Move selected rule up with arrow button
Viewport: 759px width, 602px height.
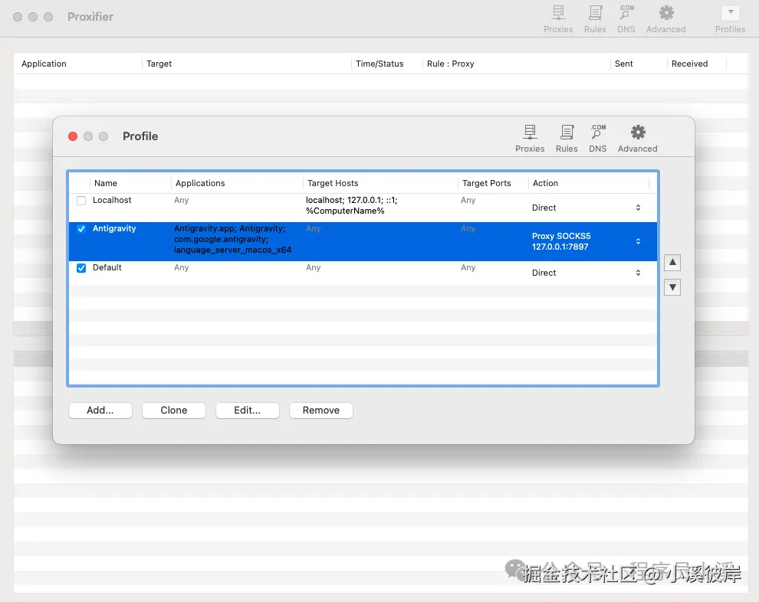(x=672, y=263)
